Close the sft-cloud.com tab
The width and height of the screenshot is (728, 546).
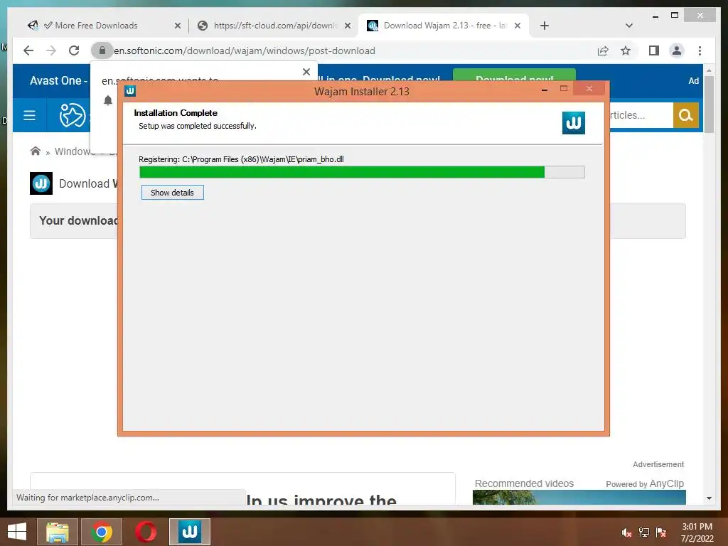347,26
